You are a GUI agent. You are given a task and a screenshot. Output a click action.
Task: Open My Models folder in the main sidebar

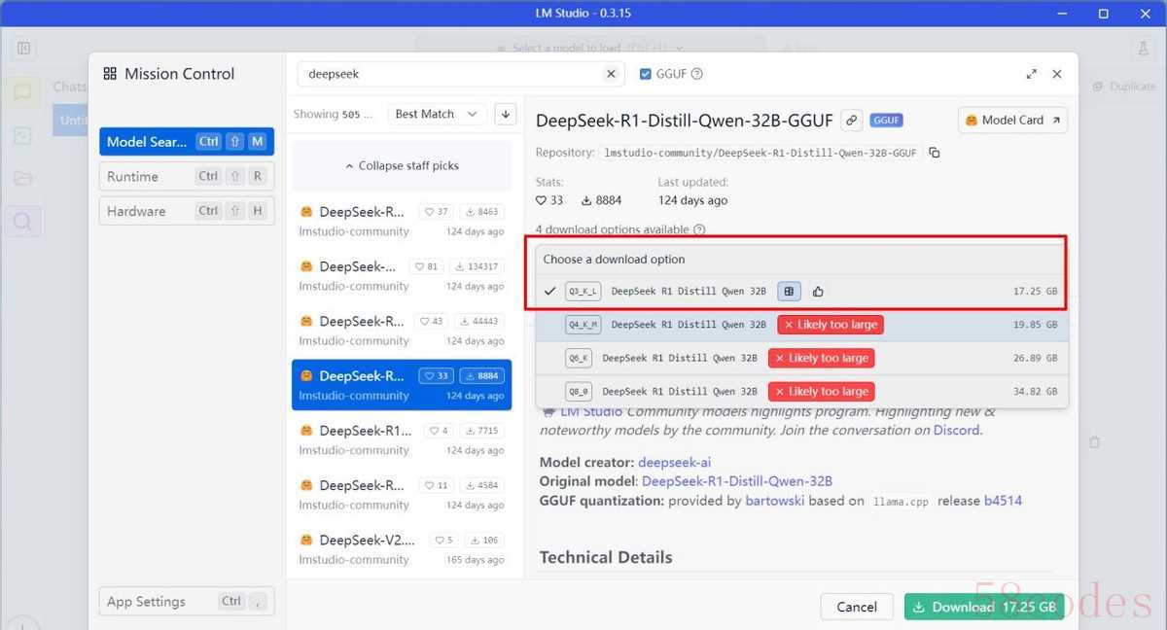[21, 178]
